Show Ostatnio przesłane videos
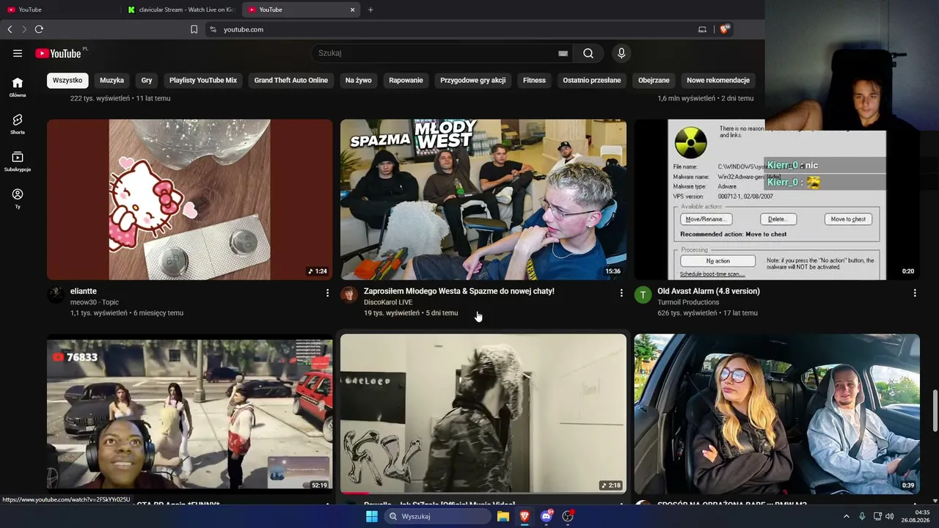 tap(592, 80)
